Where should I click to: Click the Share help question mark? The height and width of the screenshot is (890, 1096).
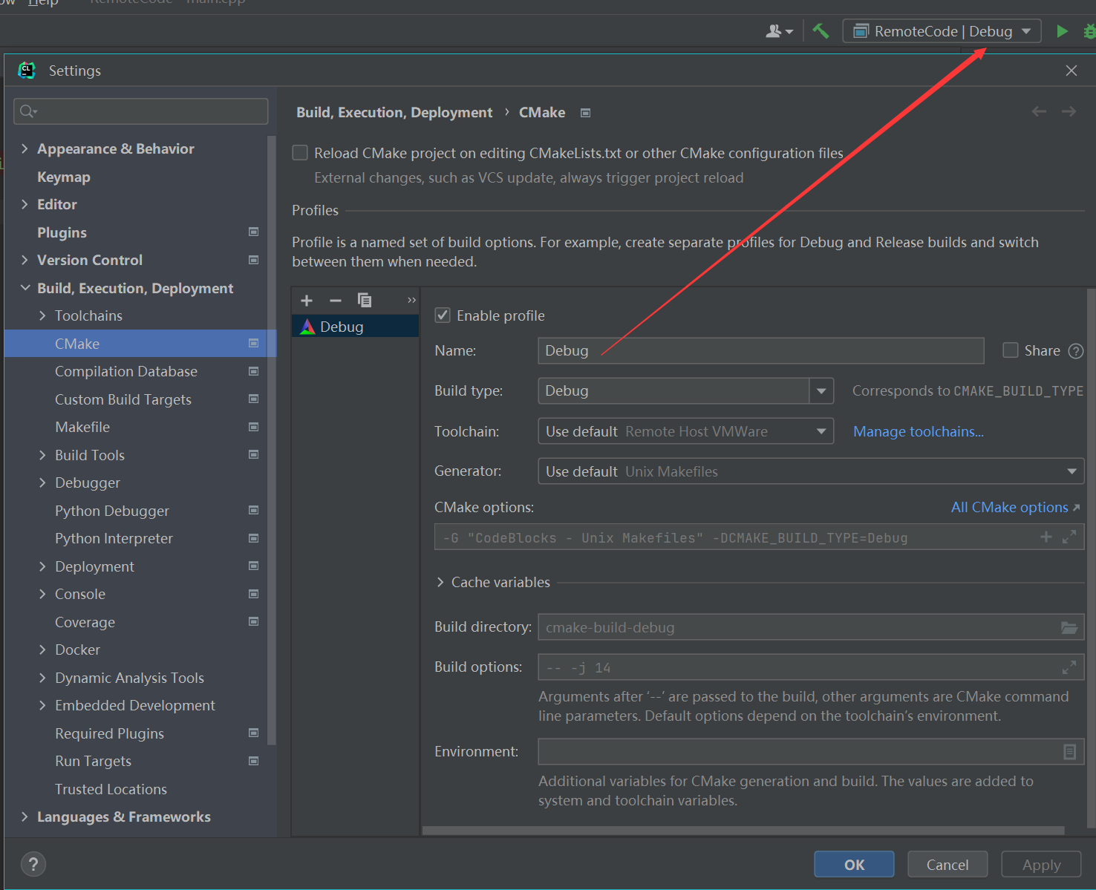coord(1076,351)
